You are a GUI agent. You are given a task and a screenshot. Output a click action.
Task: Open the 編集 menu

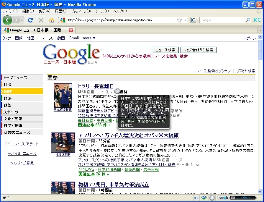click(x=28, y=11)
